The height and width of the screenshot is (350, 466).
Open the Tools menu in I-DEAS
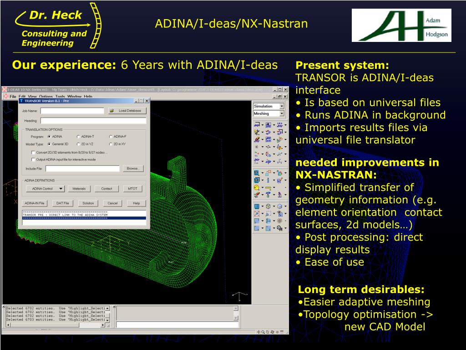[x=60, y=97]
